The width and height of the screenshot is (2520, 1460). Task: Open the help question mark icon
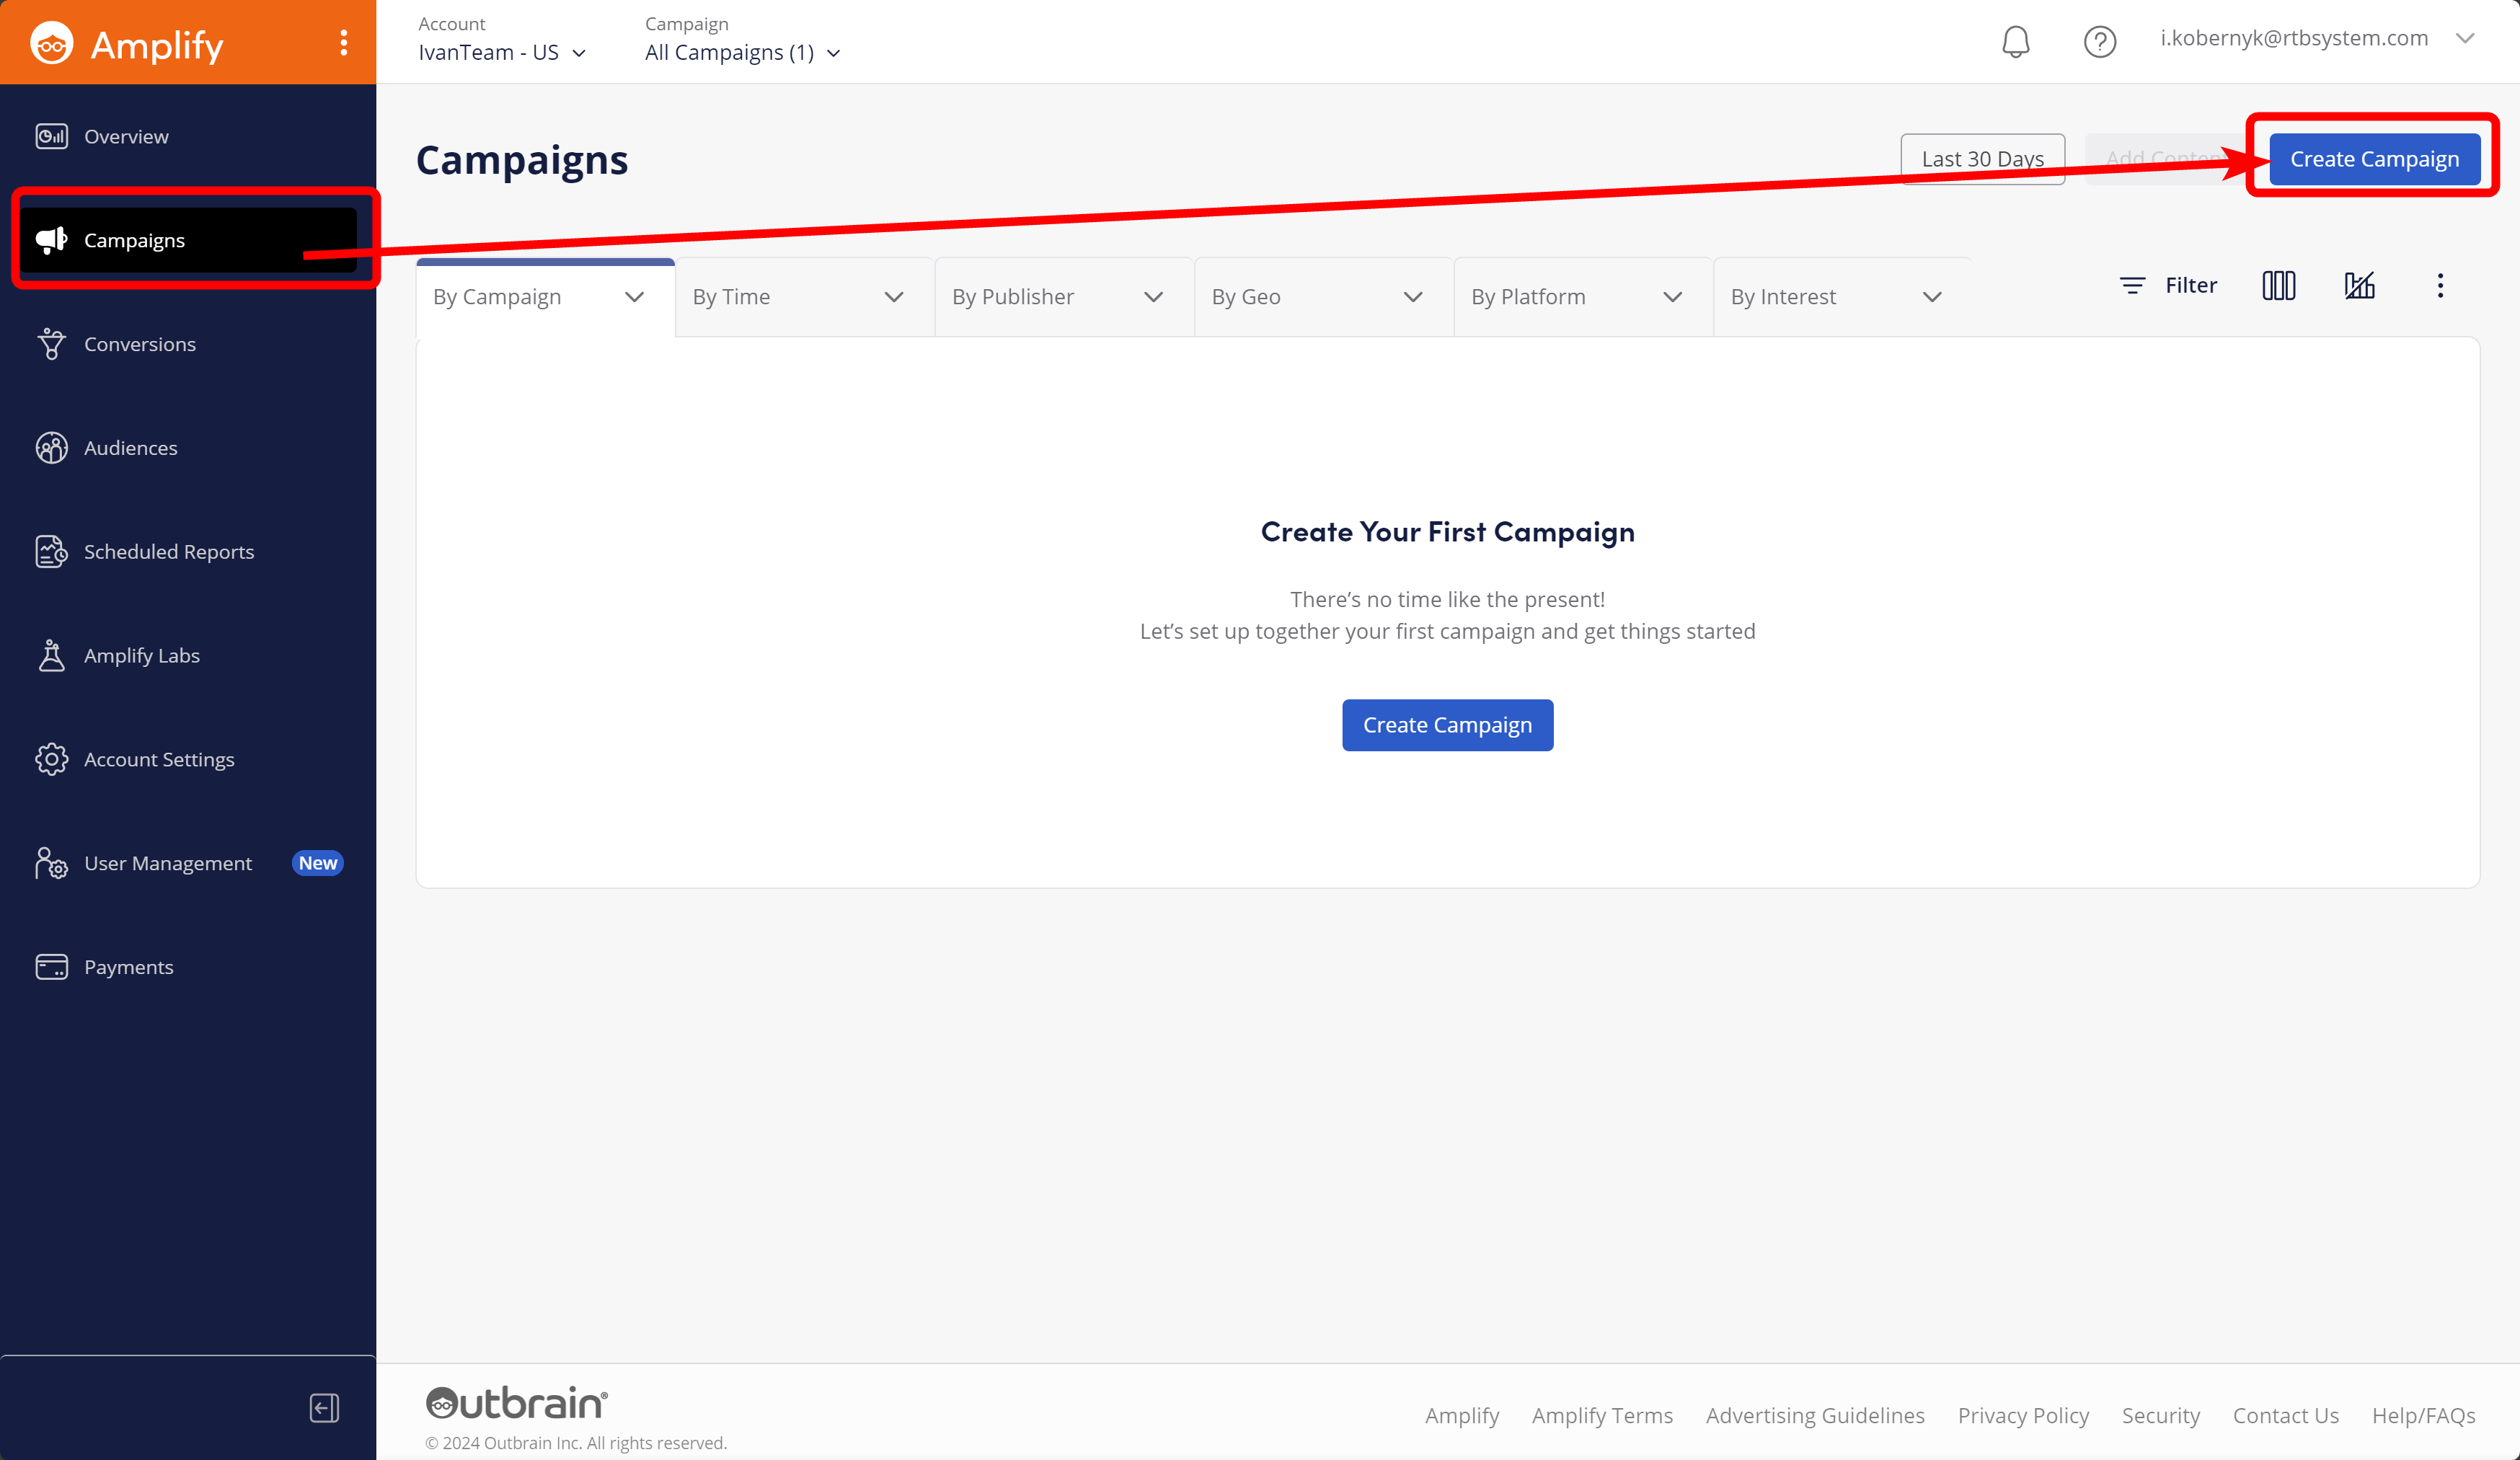click(2100, 42)
